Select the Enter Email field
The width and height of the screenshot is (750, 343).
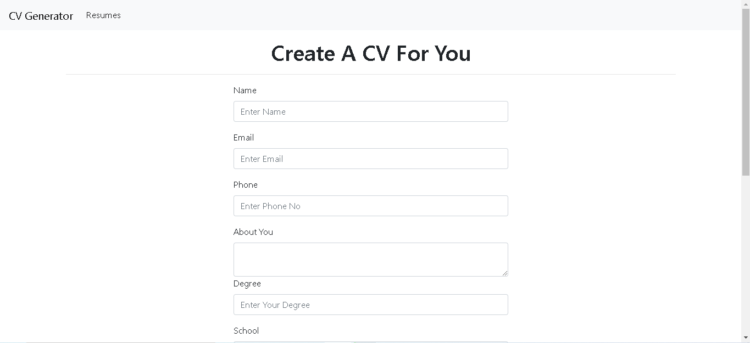click(x=371, y=159)
